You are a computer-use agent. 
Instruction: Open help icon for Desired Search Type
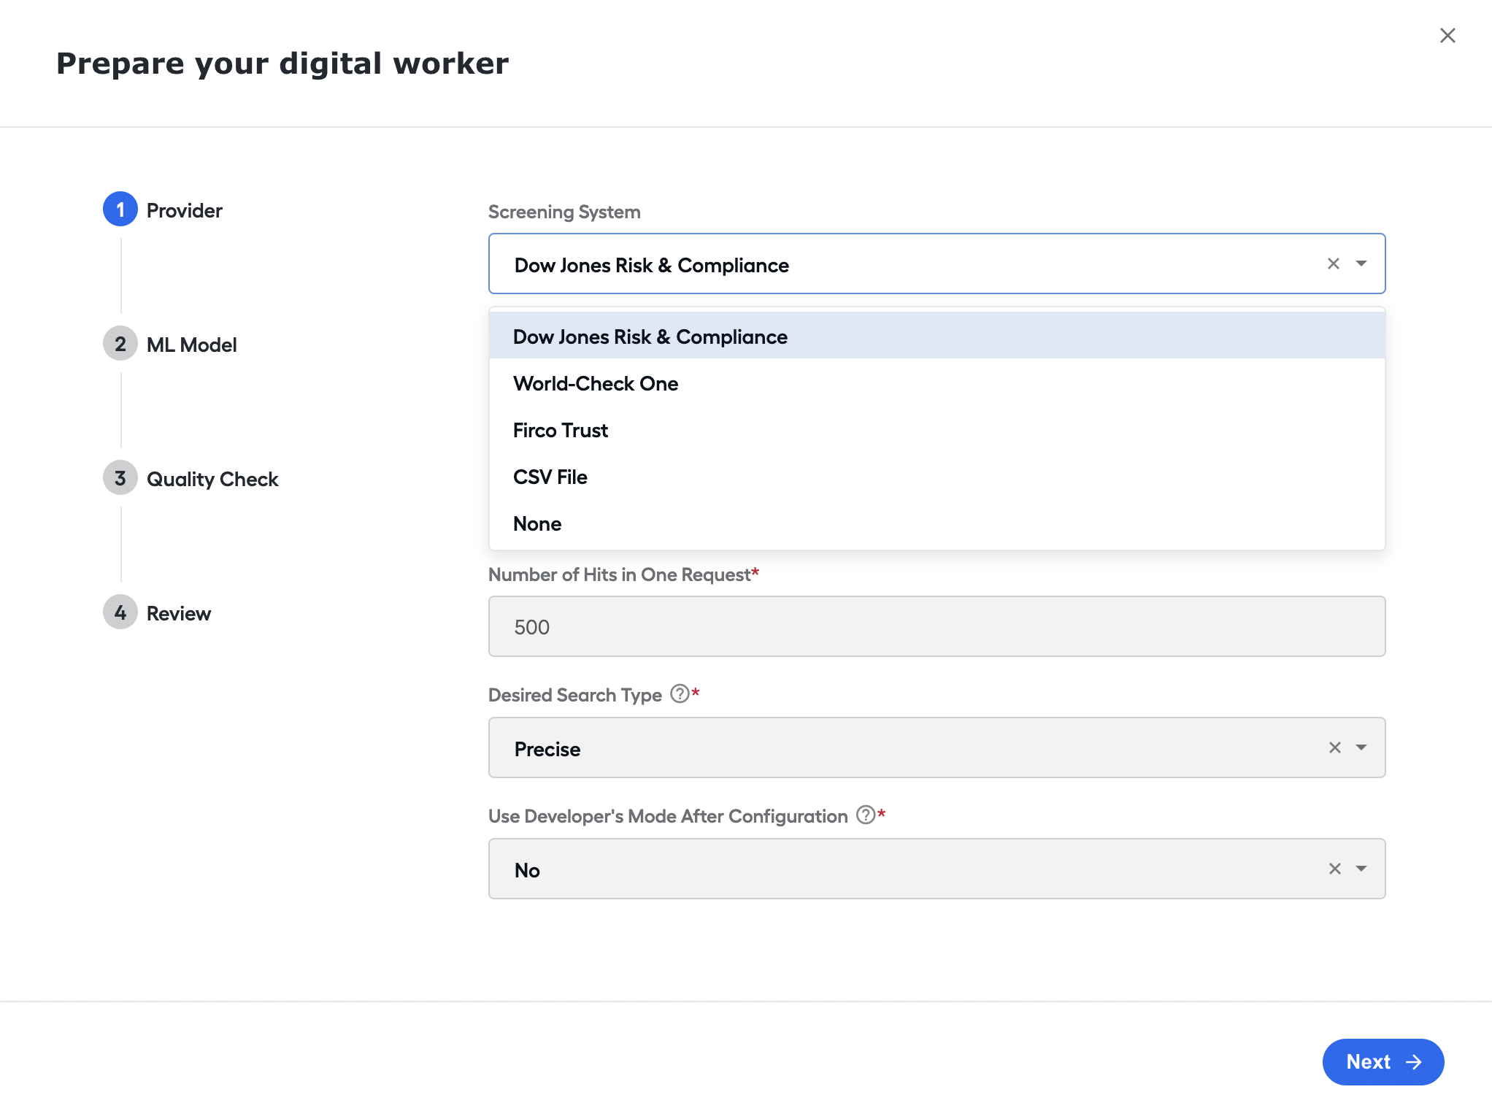680,693
